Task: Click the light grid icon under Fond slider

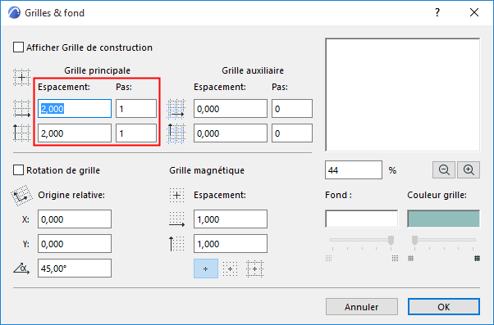Action: pos(328,259)
